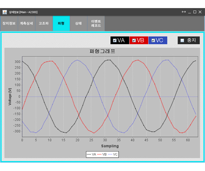Click the VC entry in chart legend
Viewport: 205px width, 171px height.
tap(113, 154)
